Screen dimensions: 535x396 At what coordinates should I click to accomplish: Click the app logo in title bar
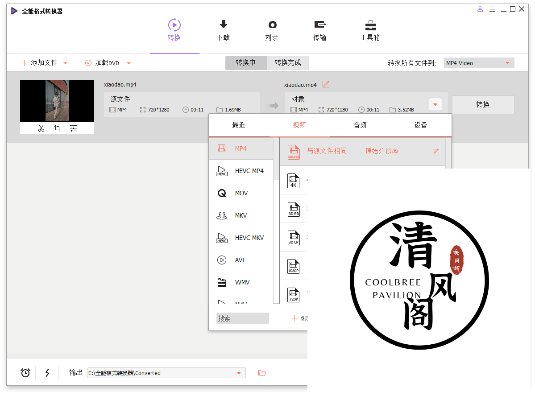point(14,11)
